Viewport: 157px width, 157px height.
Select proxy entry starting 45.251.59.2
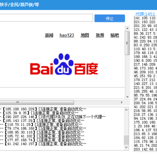pyautogui.click(x=145, y=76)
